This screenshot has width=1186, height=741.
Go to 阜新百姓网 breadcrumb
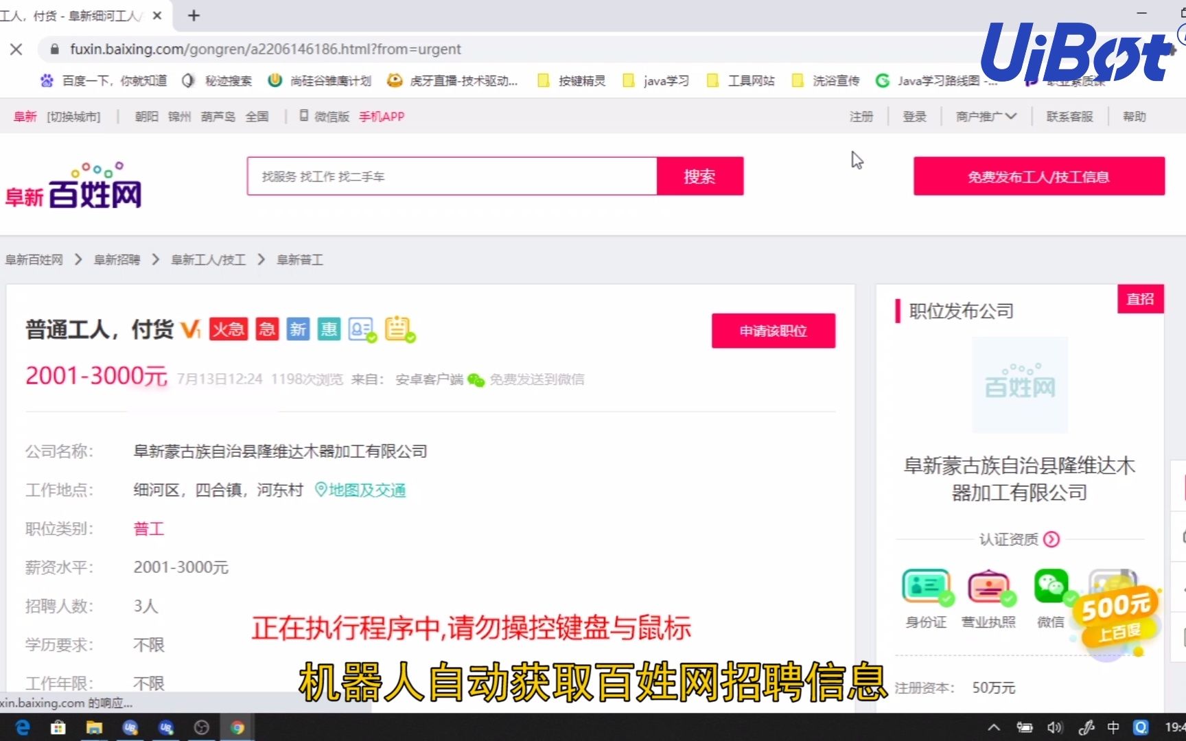click(x=34, y=260)
